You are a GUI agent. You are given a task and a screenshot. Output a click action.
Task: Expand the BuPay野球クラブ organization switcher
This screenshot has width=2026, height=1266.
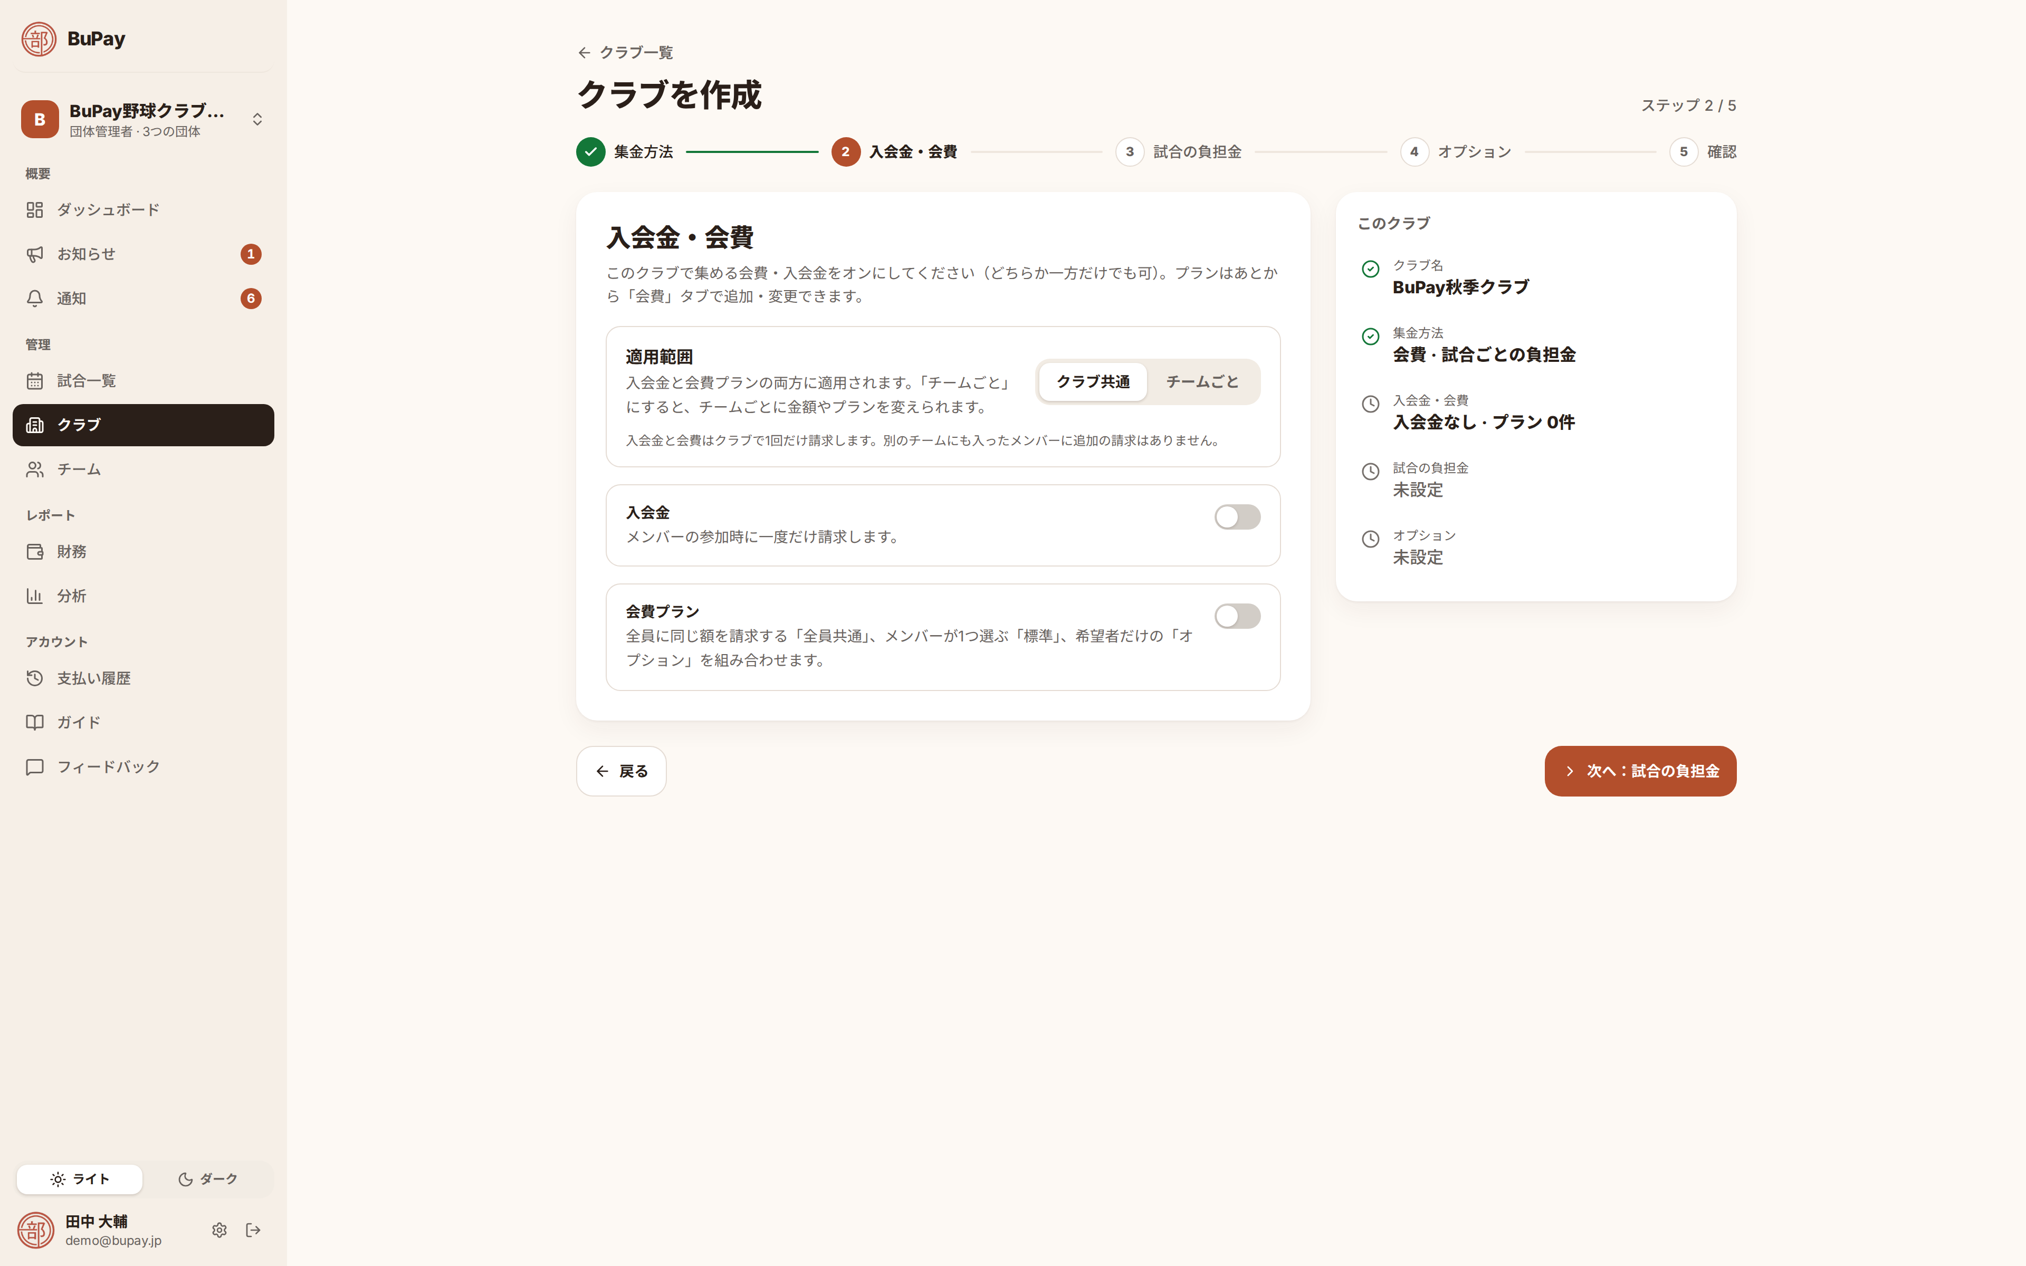(143, 119)
